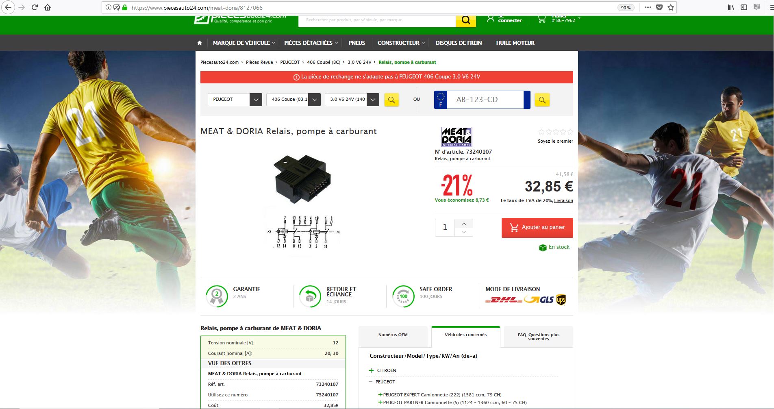774x409 pixels.
Task: Click the relay product photo
Action: pyautogui.click(x=302, y=179)
